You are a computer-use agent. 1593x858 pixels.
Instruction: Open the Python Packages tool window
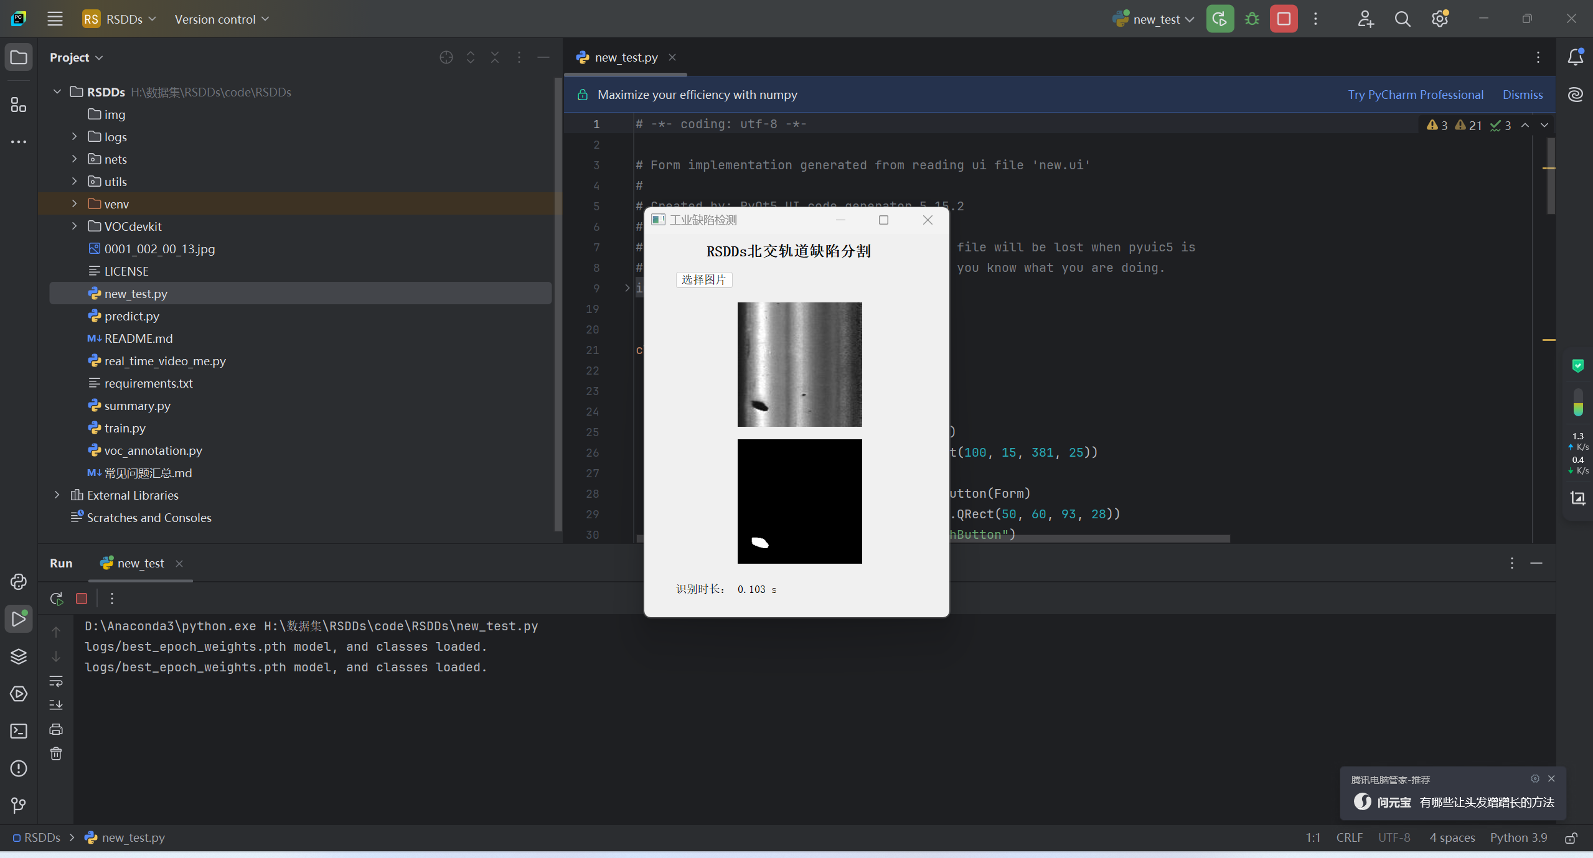tap(19, 656)
